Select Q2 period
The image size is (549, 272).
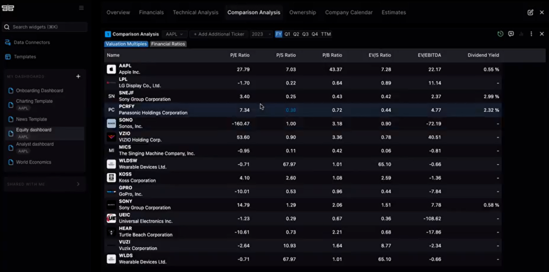[x=296, y=34]
